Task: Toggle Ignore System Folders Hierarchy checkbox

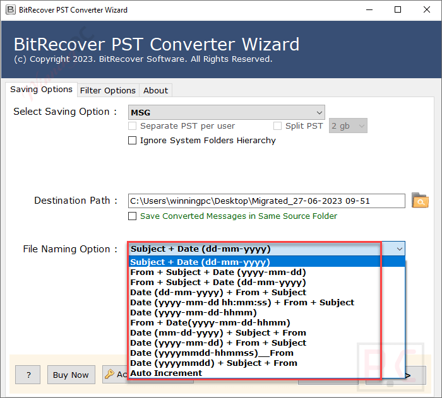Action: point(132,140)
